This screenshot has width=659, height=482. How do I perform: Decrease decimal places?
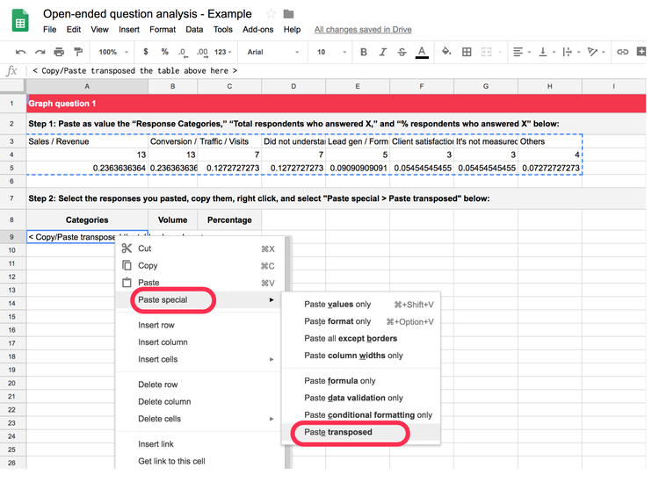[183, 53]
